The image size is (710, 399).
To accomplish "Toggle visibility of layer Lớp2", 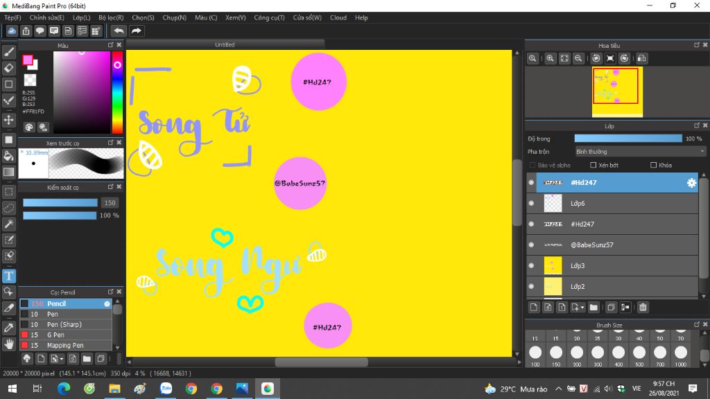I will [x=532, y=287].
